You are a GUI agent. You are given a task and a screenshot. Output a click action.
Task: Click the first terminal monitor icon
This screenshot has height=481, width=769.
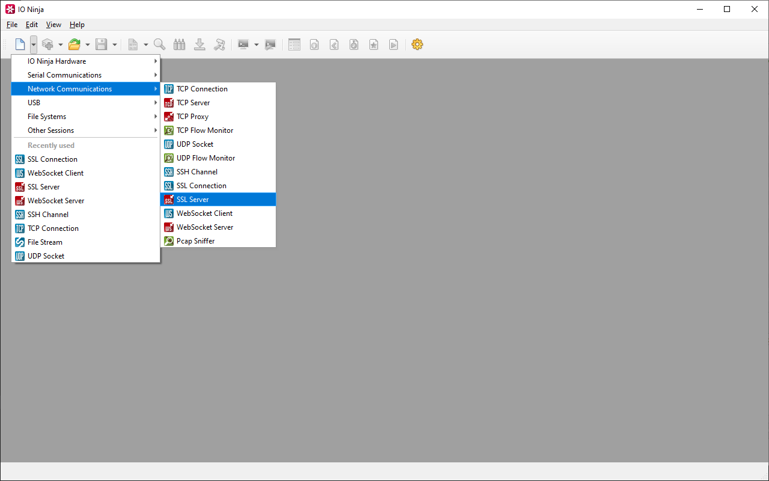[x=243, y=44]
